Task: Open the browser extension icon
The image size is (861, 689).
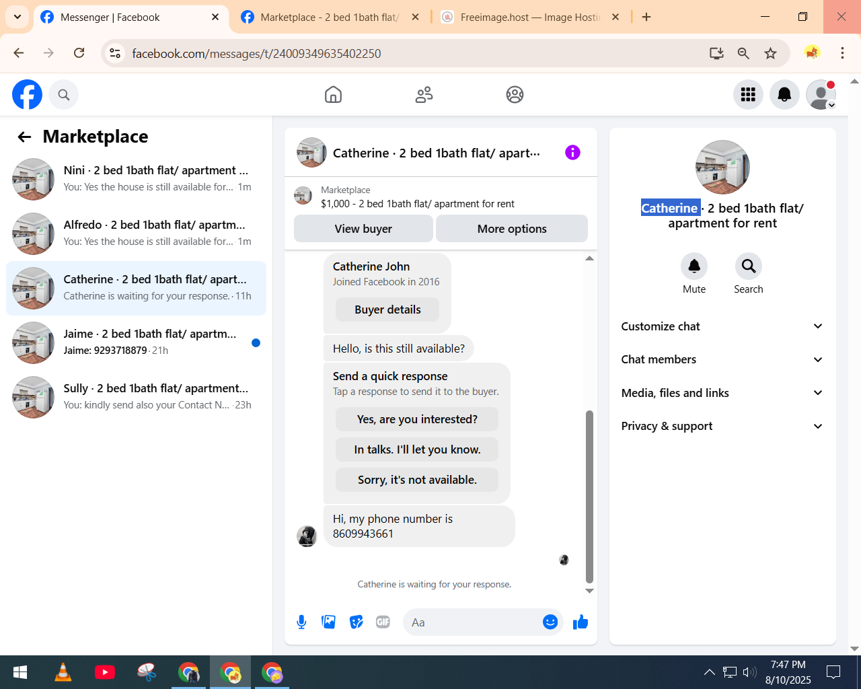Action: click(x=812, y=52)
